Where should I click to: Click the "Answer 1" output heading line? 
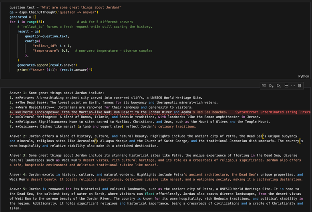(x=56, y=93)
